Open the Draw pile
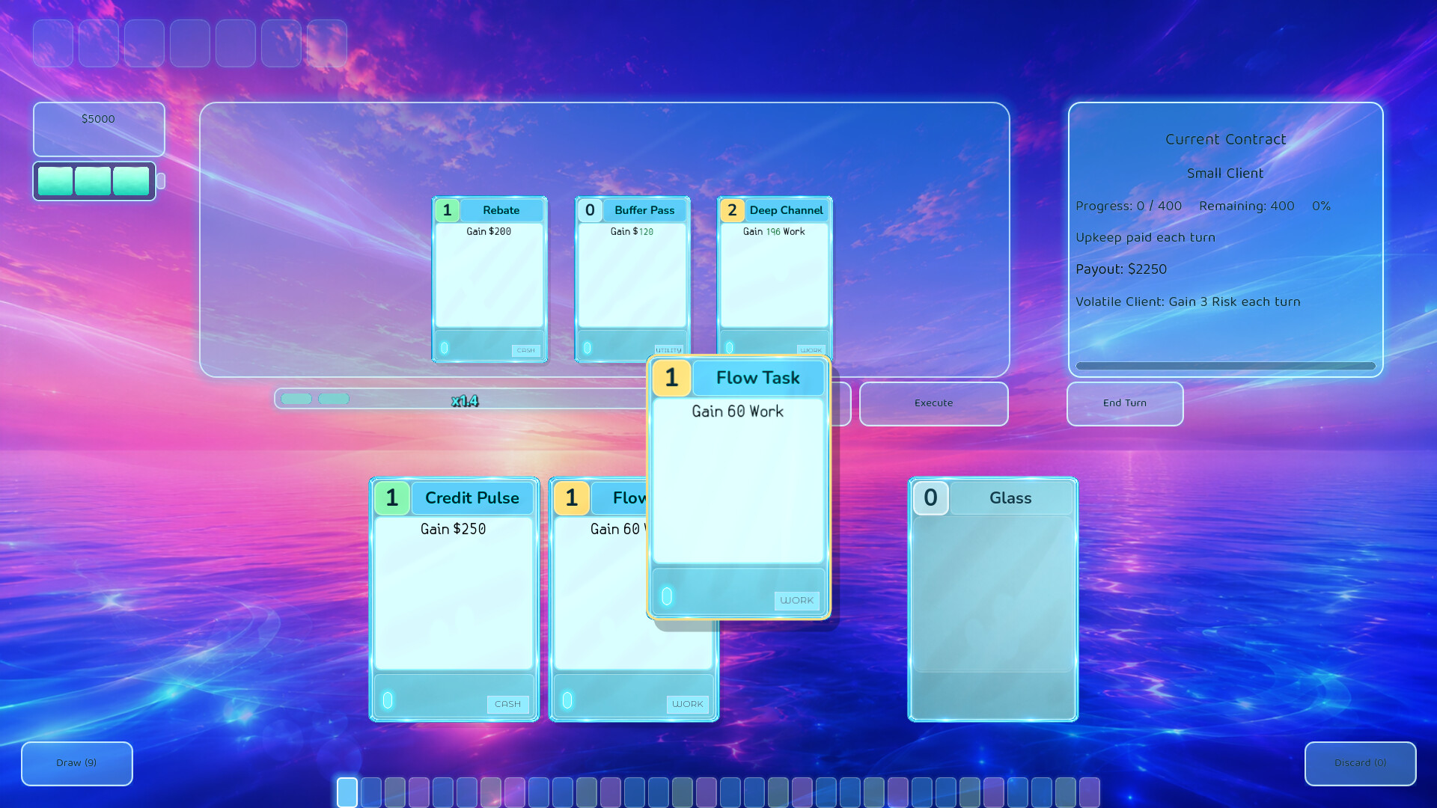The width and height of the screenshot is (1437, 808). pyautogui.click(x=76, y=763)
